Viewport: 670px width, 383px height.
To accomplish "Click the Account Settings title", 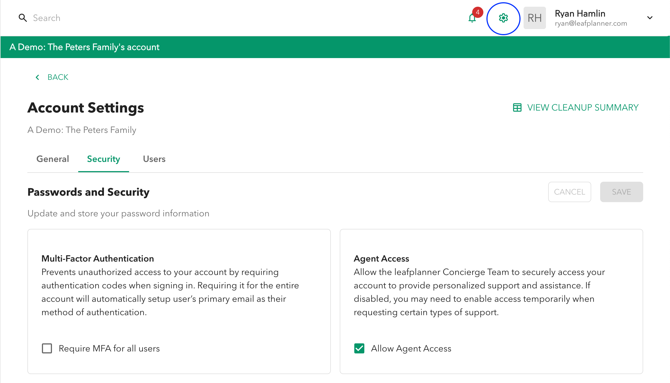I will (85, 108).
